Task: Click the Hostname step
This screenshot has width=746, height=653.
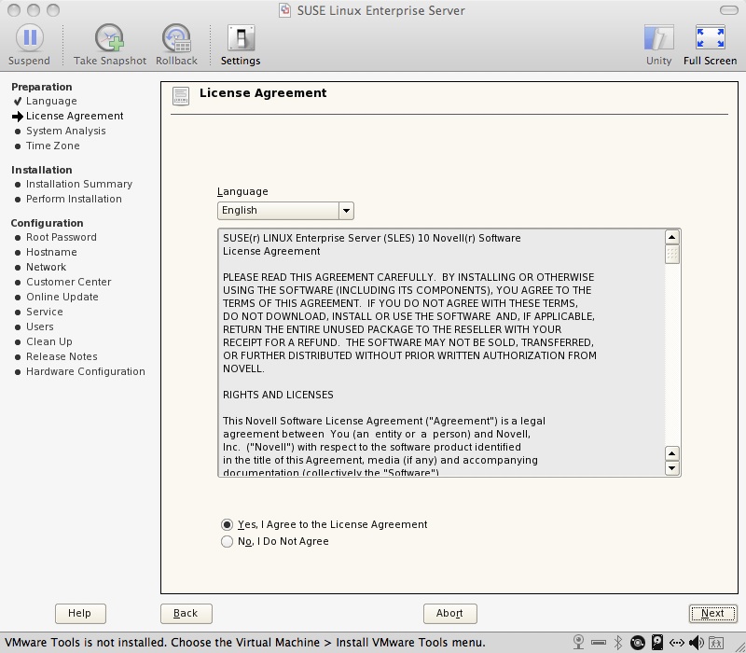Action: pyautogui.click(x=51, y=252)
